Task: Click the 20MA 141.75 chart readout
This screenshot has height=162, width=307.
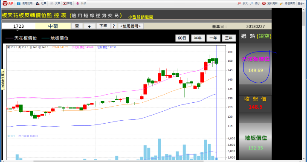Action: pos(60,47)
